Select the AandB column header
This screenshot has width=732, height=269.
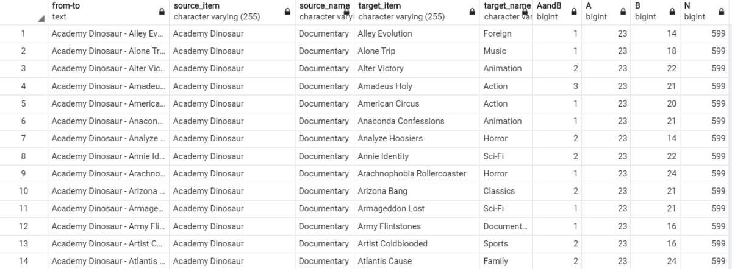[x=556, y=12]
